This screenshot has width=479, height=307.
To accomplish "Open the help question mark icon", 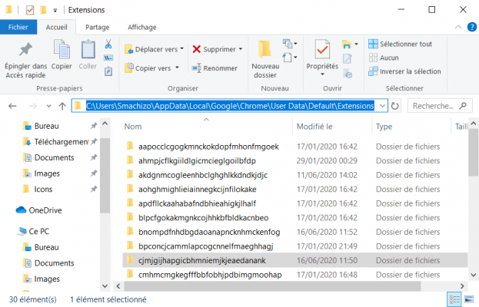I will point(472,27).
